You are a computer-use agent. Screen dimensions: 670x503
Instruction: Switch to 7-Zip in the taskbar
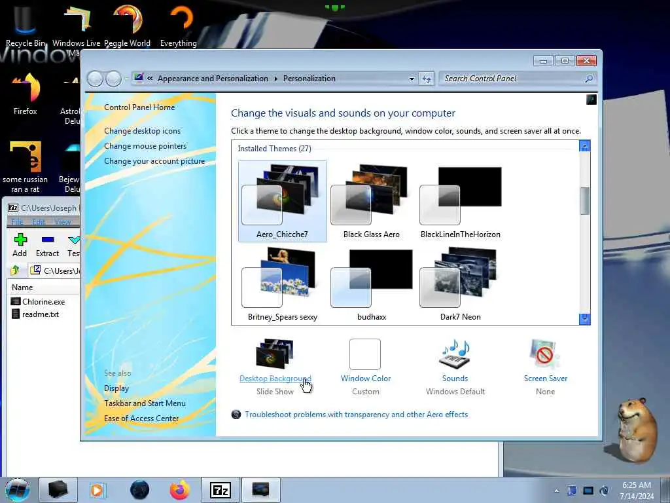tap(220, 490)
